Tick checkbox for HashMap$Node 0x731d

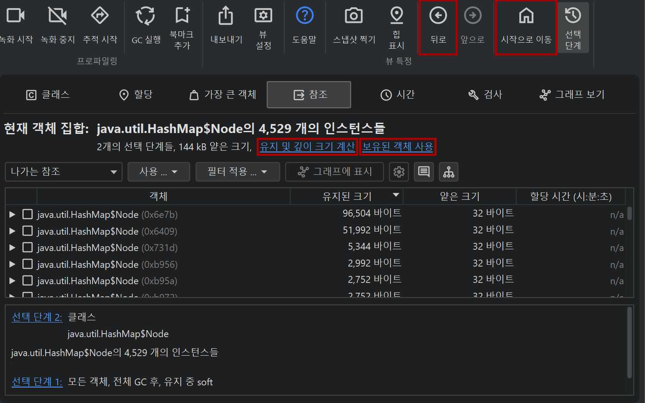[28, 248]
